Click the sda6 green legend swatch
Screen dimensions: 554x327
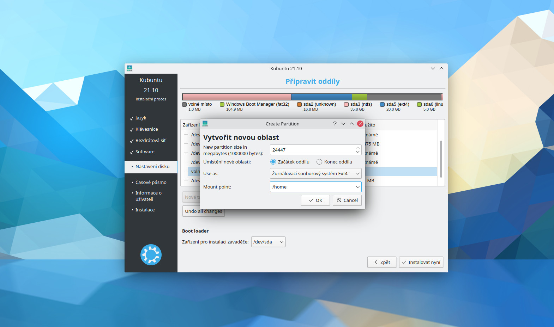tap(419, 104)
